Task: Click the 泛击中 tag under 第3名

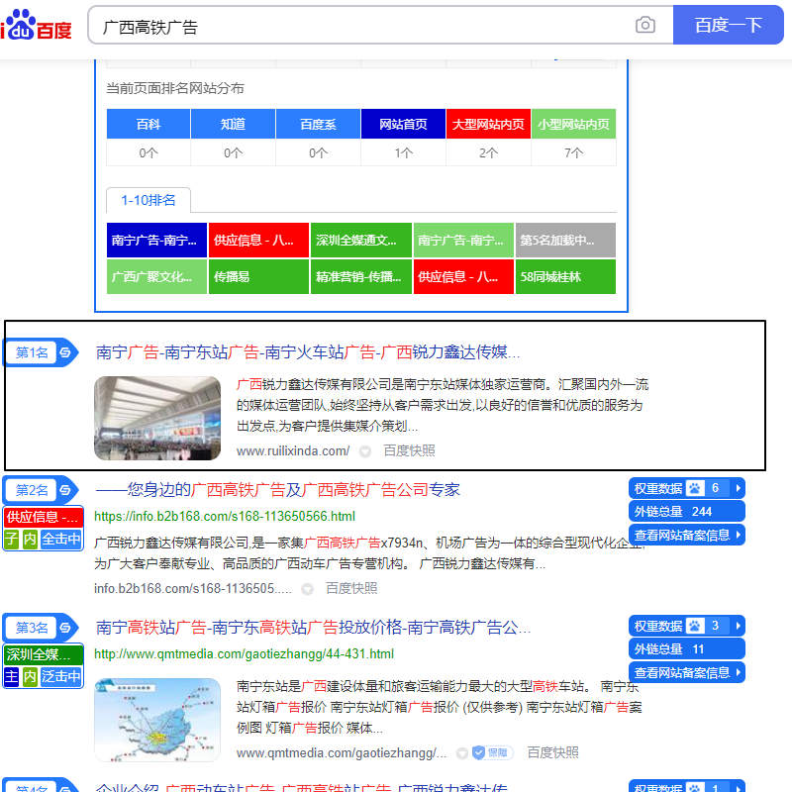Action: (x=61, y=676)
